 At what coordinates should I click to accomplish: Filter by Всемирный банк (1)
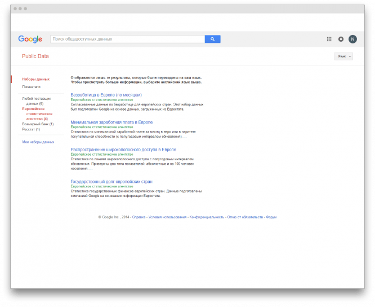(x=38, y=124)
